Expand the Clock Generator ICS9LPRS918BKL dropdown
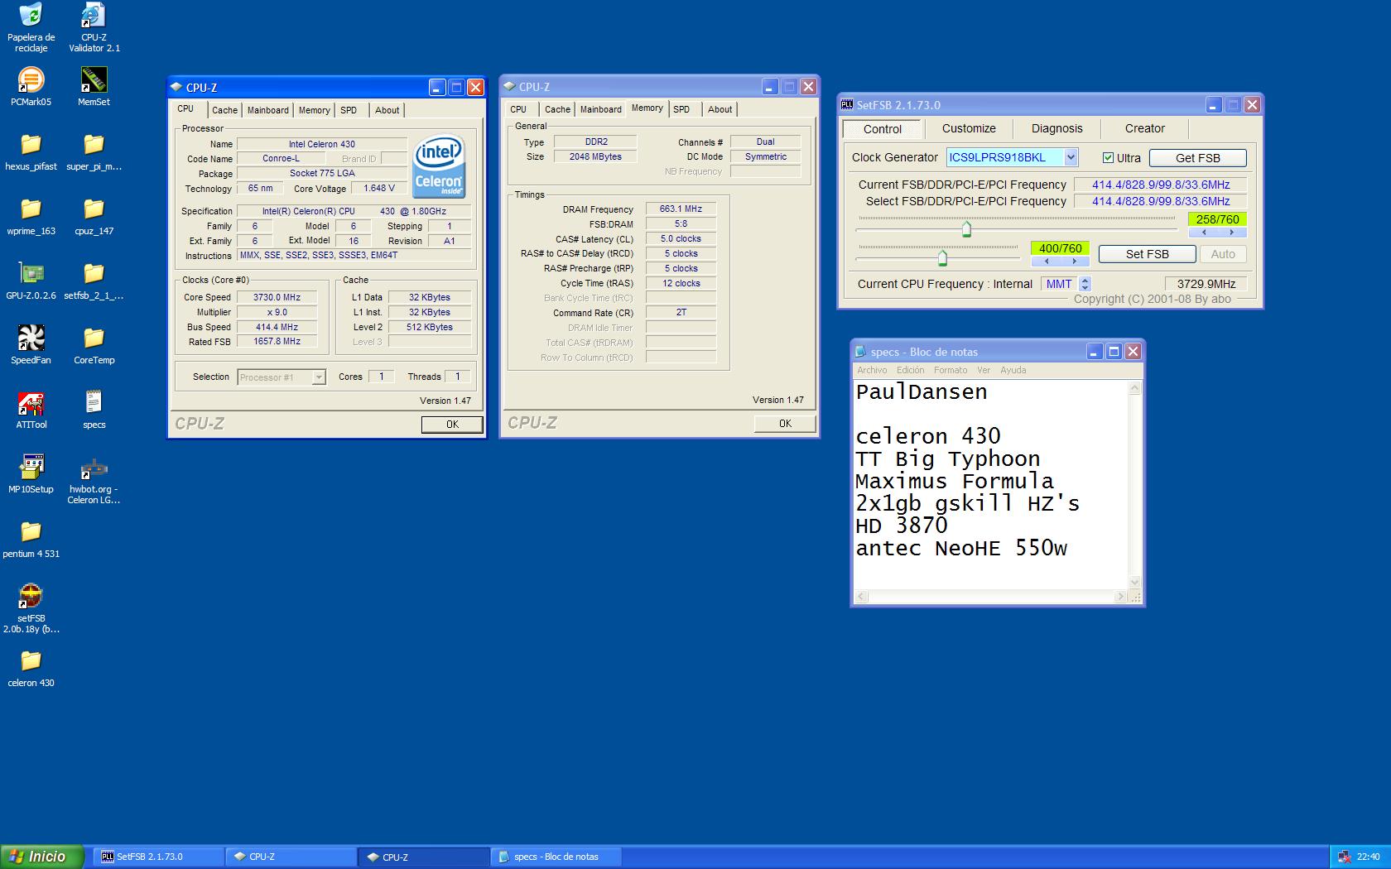The image size is (1391, 869). (x=1071, y=157)
